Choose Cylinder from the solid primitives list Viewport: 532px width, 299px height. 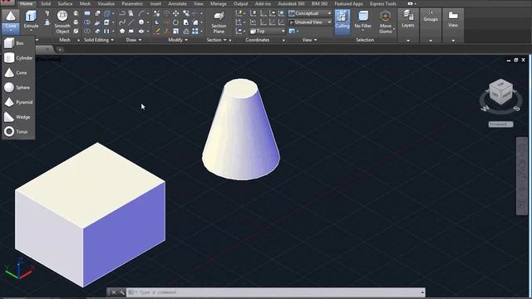pyautogui.click(x=18, y=58)
